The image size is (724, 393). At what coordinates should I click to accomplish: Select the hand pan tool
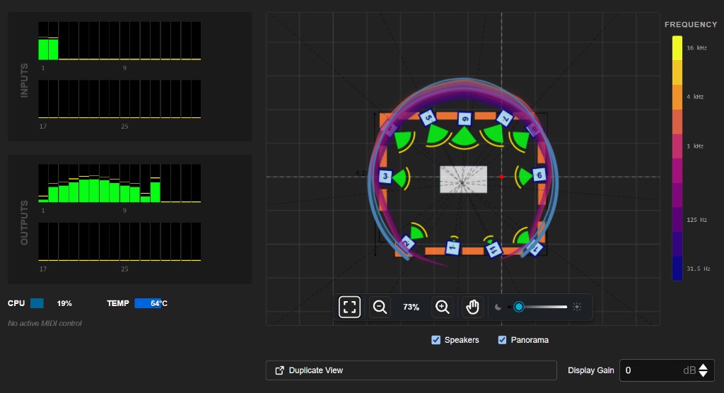[473, 307]
